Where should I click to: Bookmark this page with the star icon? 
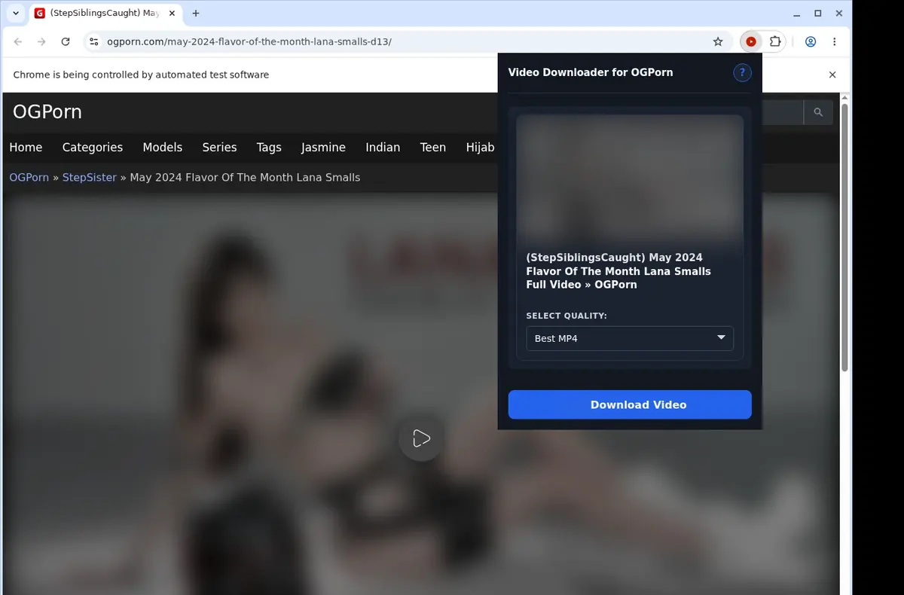[x=718, y=42]
